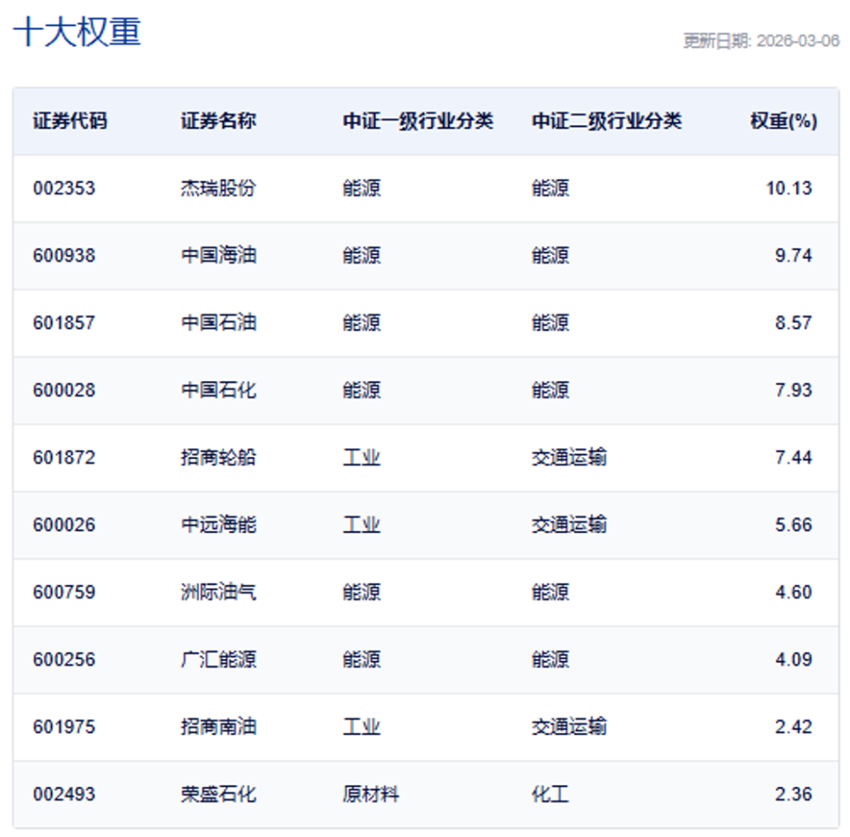Click 交通运输 in the 招商轮船 row

pos(569,457)
